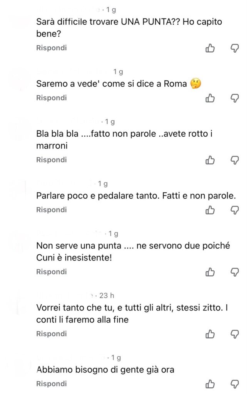249x394 pixels.
Task: Like the 'Parlare poco e pedalare tanto' comment
Action: 210,210
